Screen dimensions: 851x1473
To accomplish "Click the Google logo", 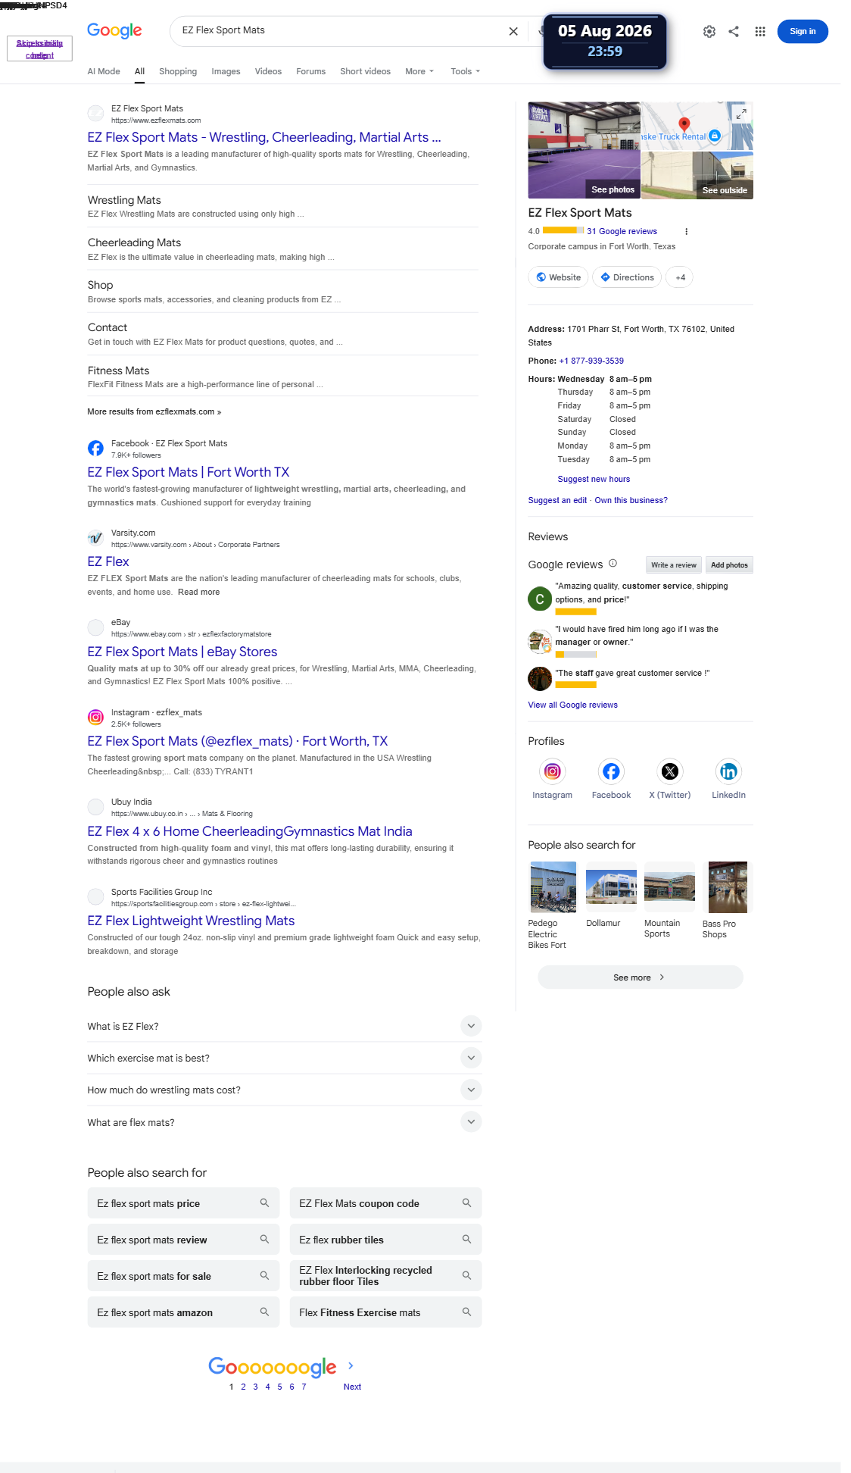I will tap(114, 30).
